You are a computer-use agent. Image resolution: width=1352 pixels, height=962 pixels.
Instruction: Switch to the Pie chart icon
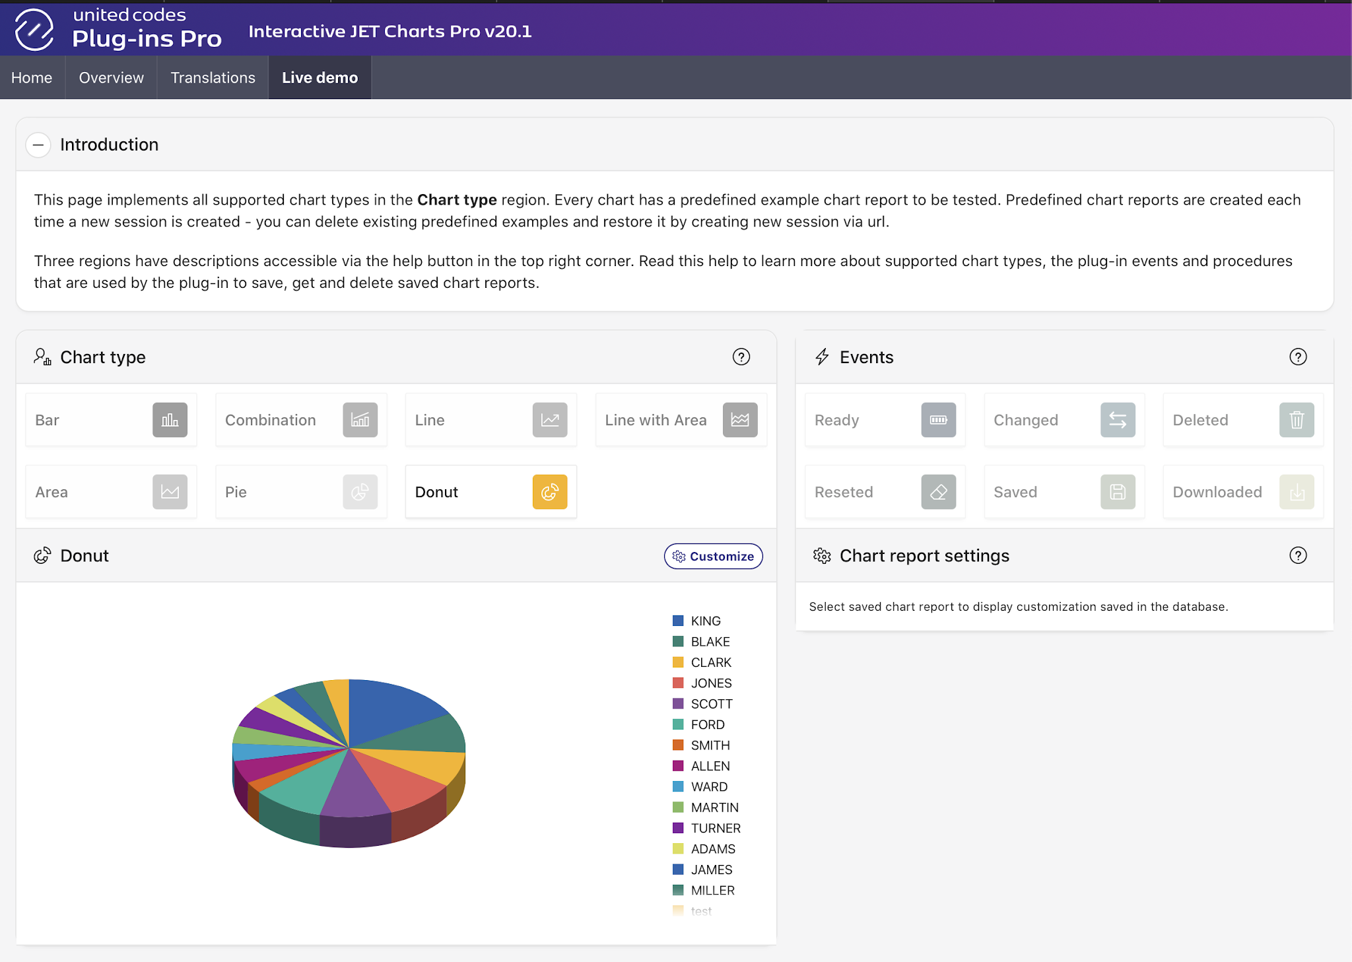coord(360,492)
